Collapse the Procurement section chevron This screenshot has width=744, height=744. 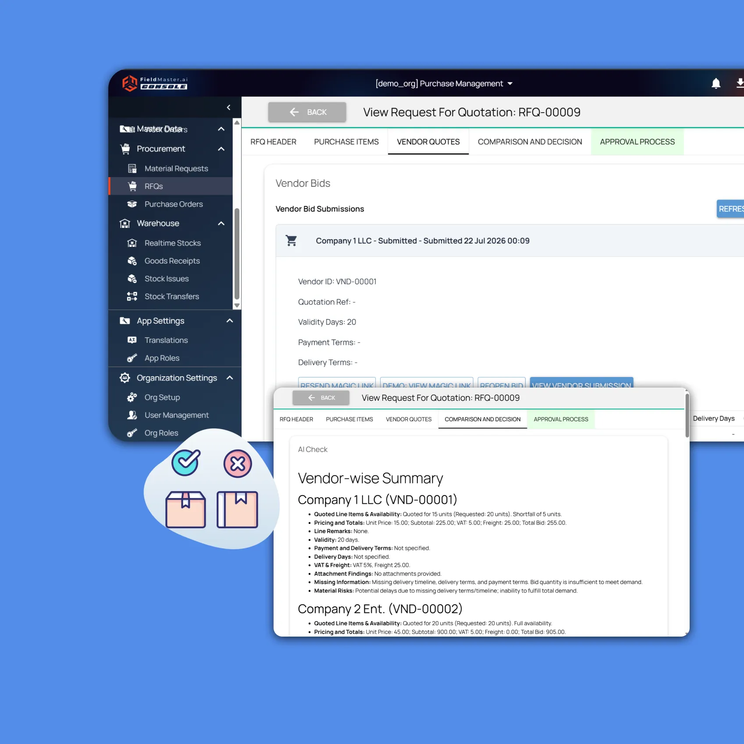pos(221,149)
